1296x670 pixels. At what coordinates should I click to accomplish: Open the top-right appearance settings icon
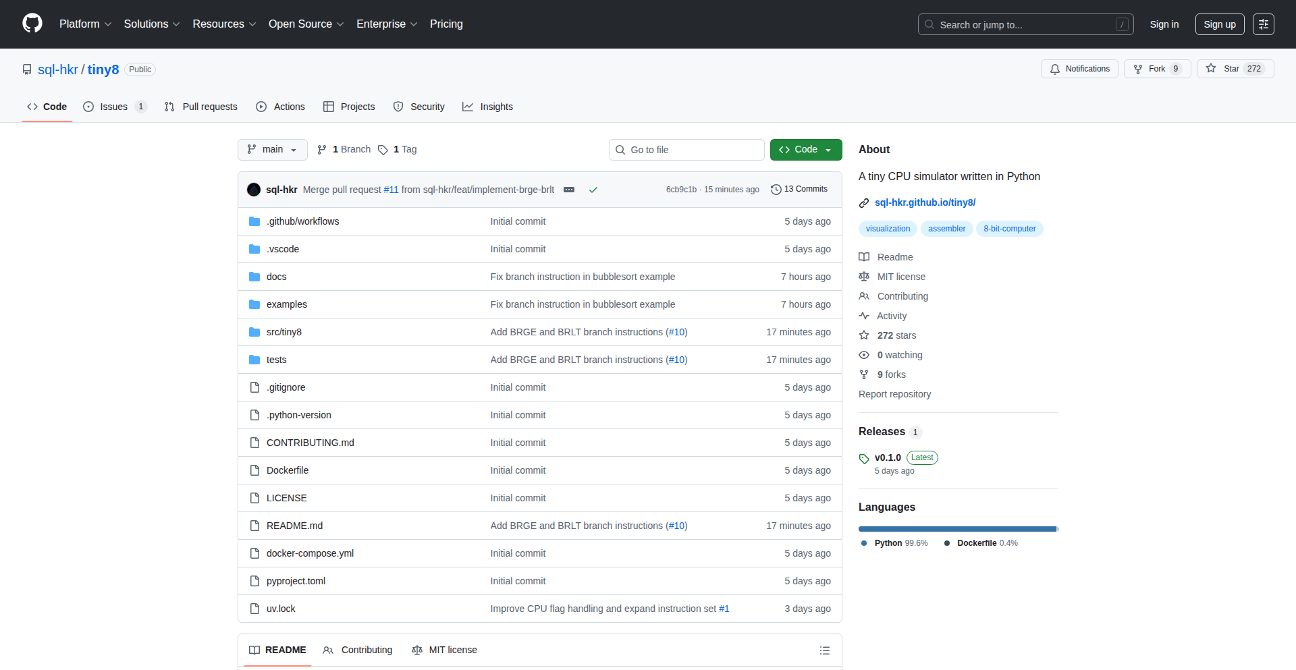(1263, 24)
